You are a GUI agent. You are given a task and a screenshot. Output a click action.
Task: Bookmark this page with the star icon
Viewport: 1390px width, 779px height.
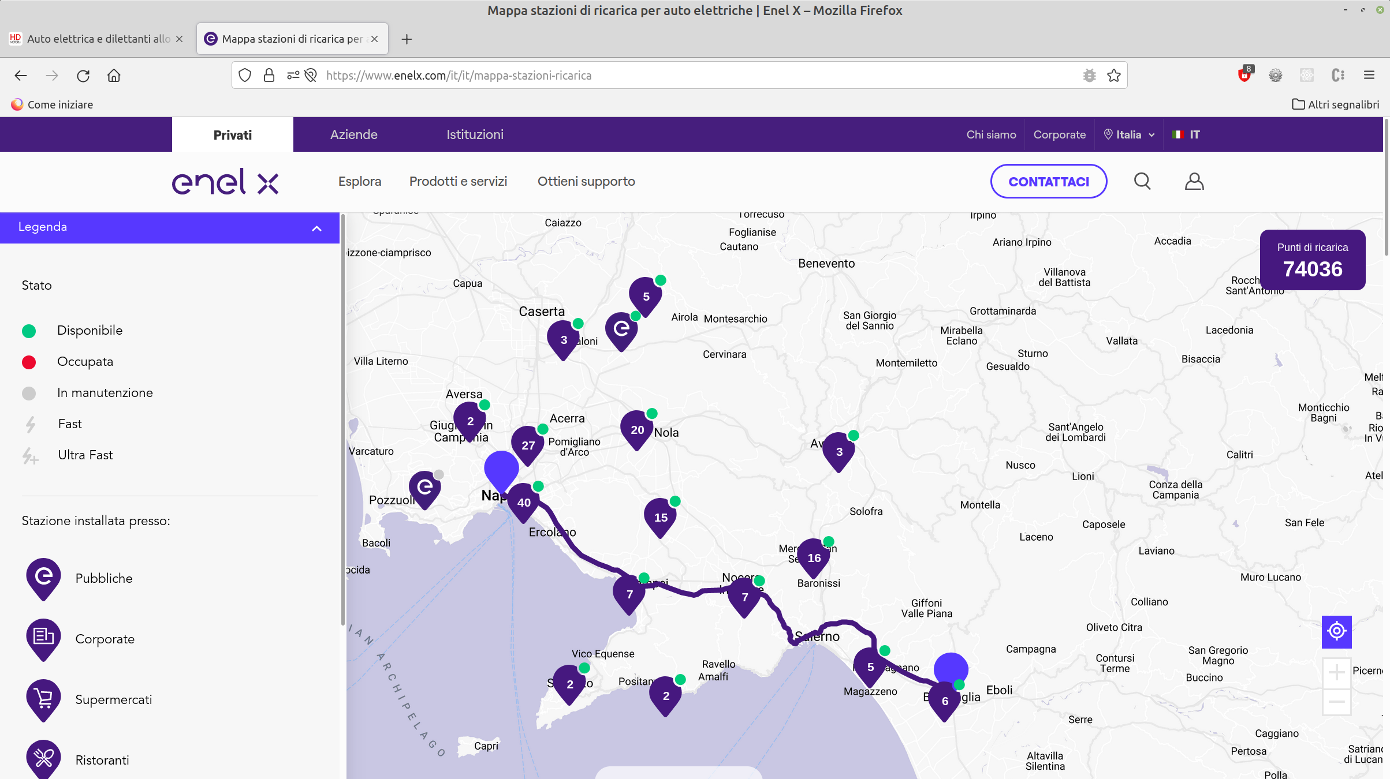pos(1114,76)
